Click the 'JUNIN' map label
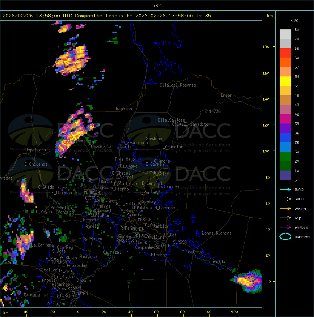 click(139, 229)
